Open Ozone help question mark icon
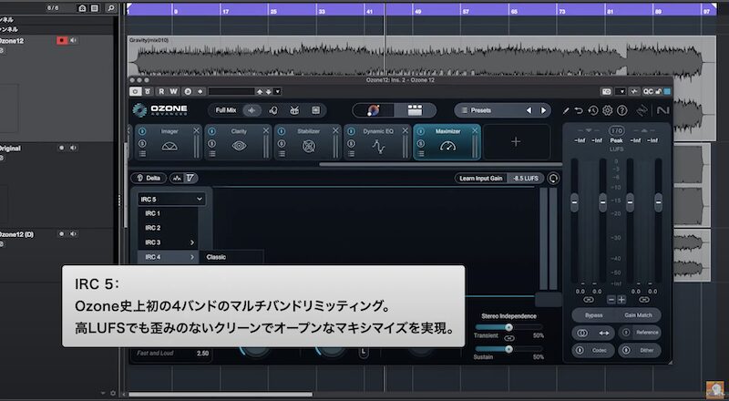 622,110
